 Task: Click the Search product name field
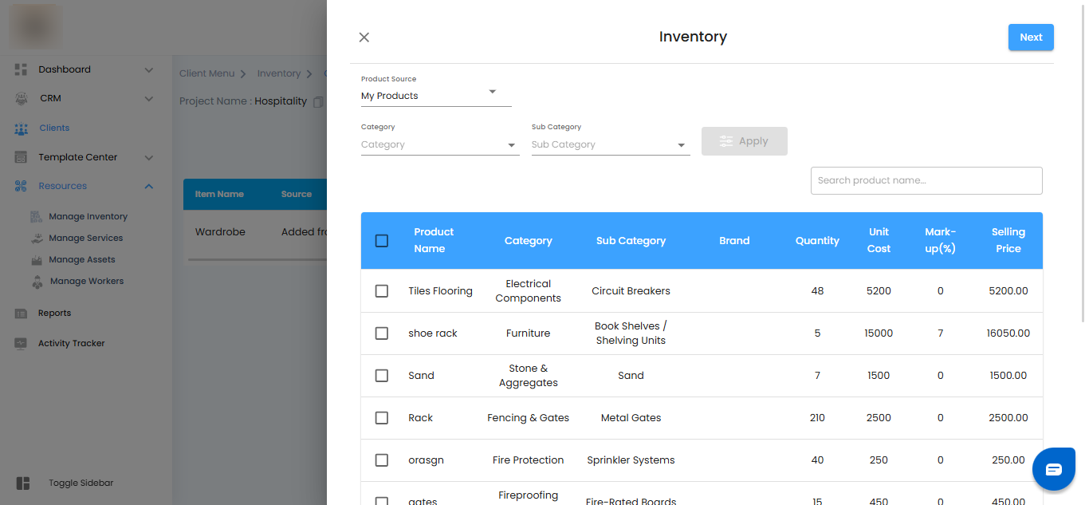pyautogui.click(x=926, y=180)
